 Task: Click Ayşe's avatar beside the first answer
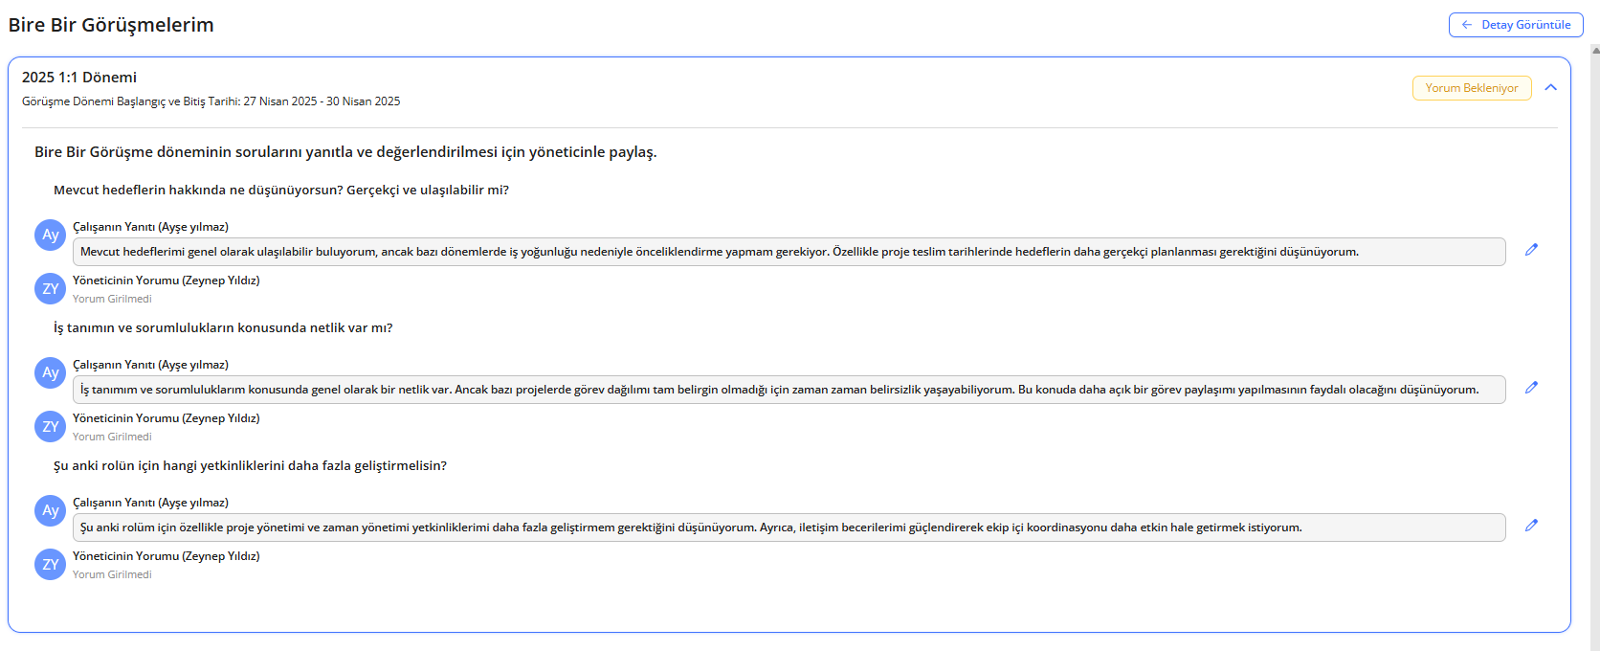coord(50,236)
